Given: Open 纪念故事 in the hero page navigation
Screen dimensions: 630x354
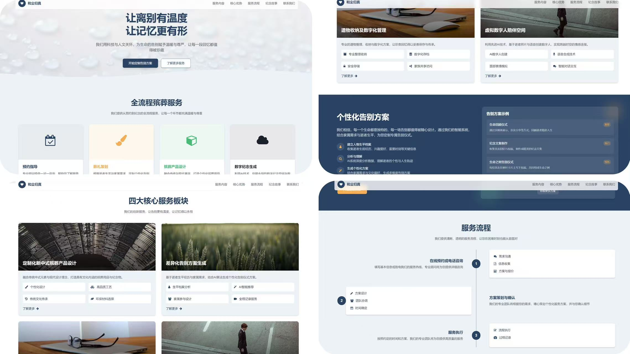Looking at the screenshot, I should (271, 3).
